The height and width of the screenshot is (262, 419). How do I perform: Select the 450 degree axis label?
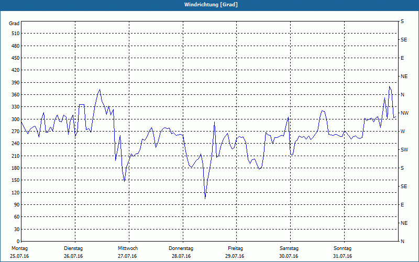pyautogui.click(x=16, y=58)
